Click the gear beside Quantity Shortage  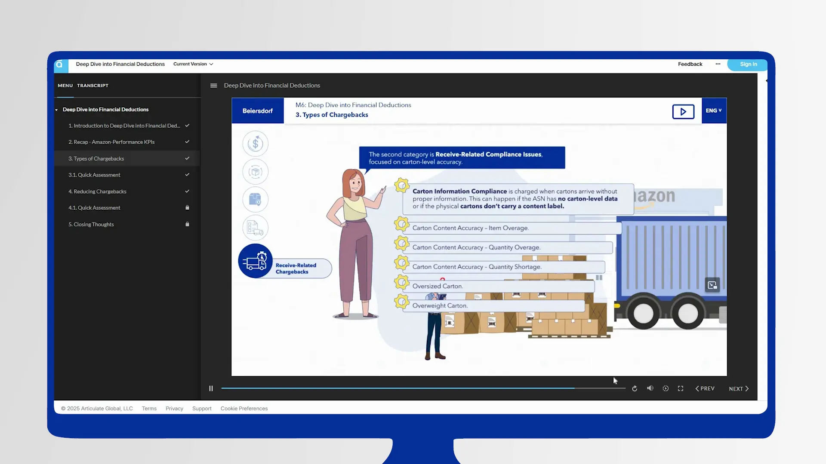click(x=401, y=263)
